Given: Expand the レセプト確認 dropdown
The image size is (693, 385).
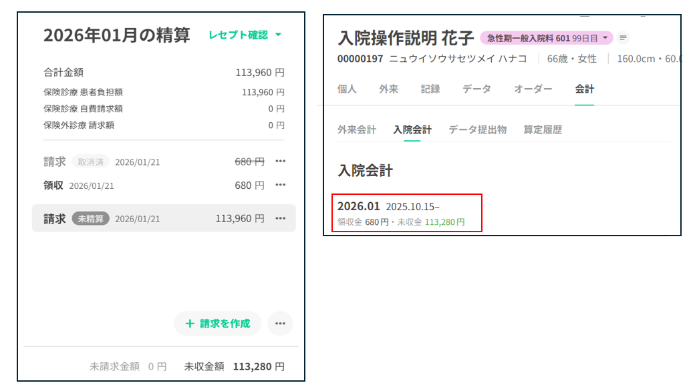Looking at the screenshot, I should [x=245, y=35].
